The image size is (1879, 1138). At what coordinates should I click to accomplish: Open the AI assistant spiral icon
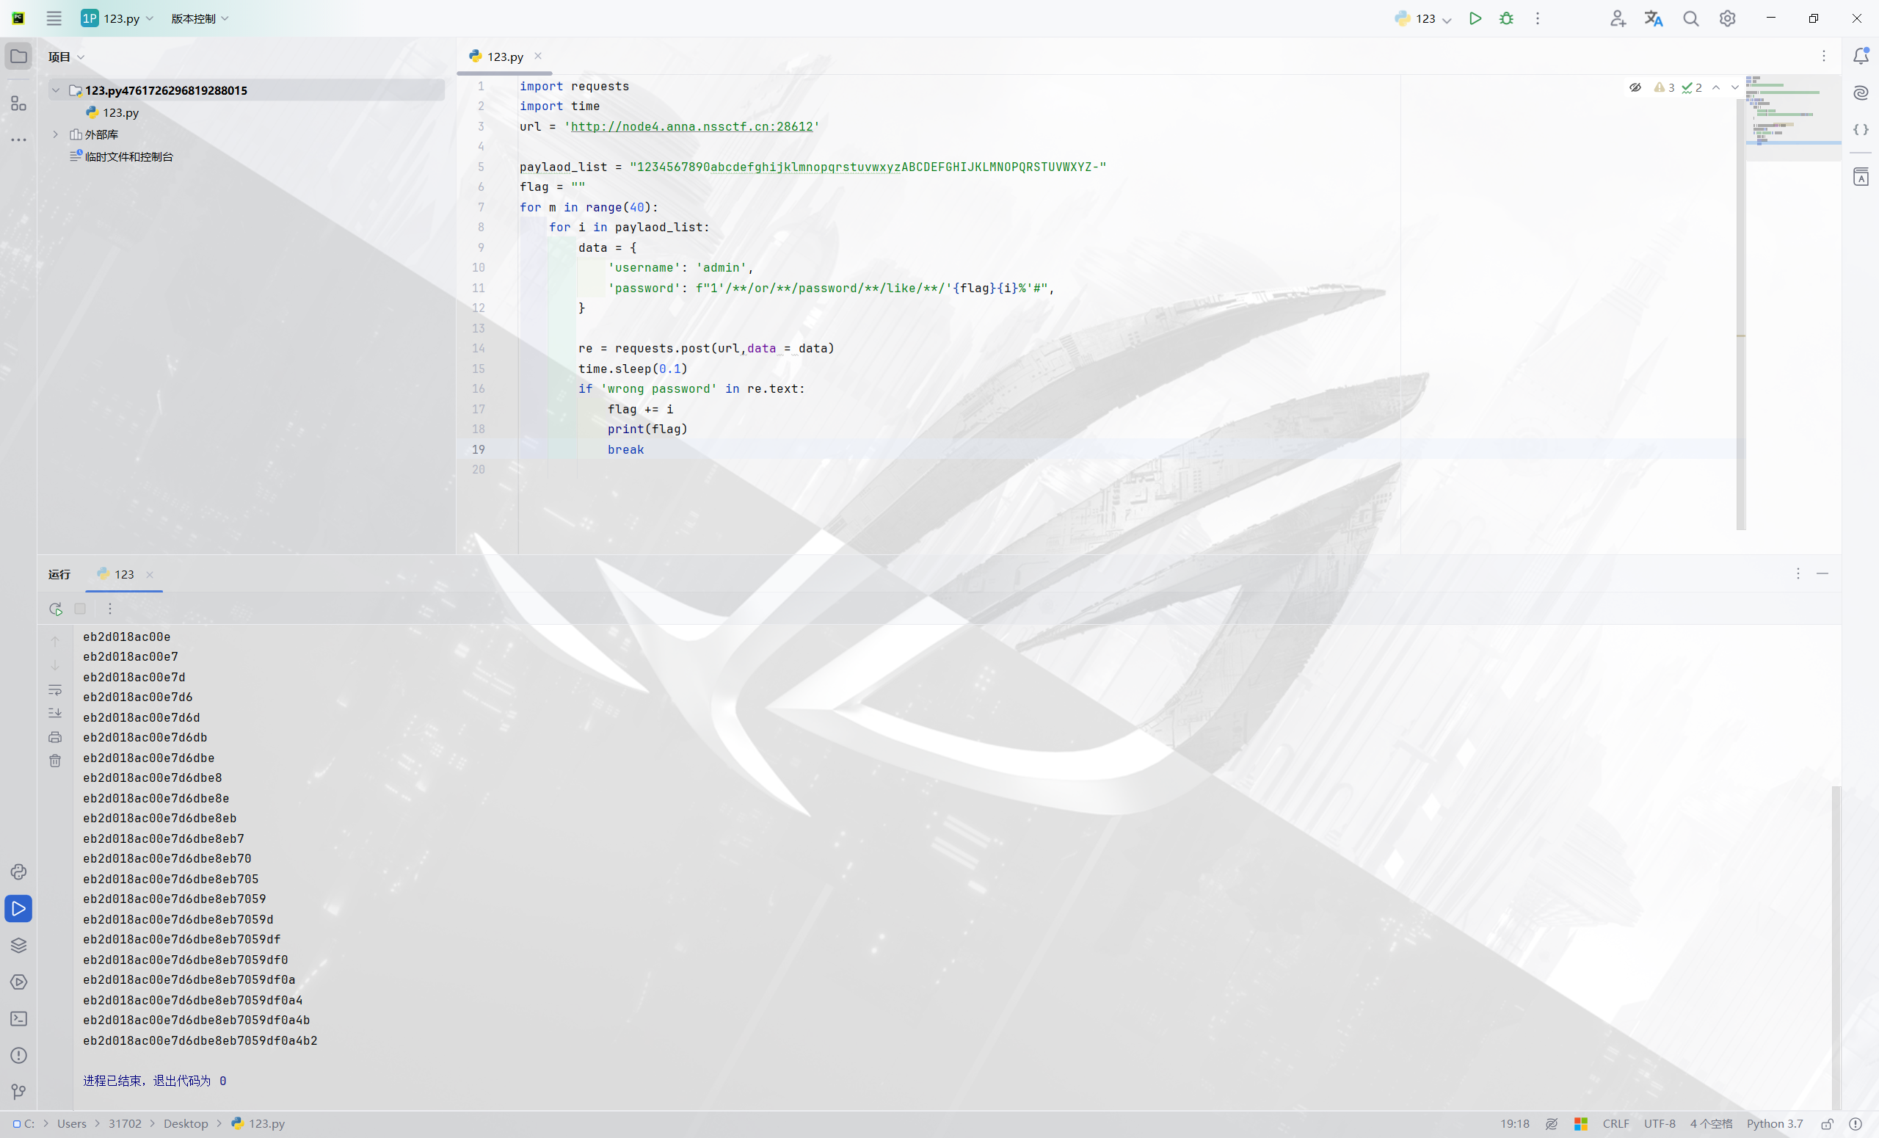pos(1861,93)
